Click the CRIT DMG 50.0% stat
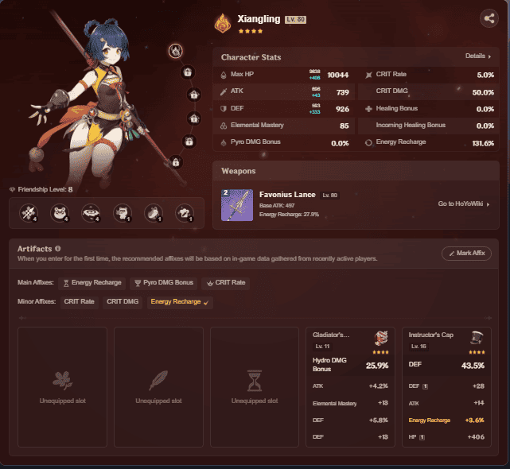 tap(428, 92)
